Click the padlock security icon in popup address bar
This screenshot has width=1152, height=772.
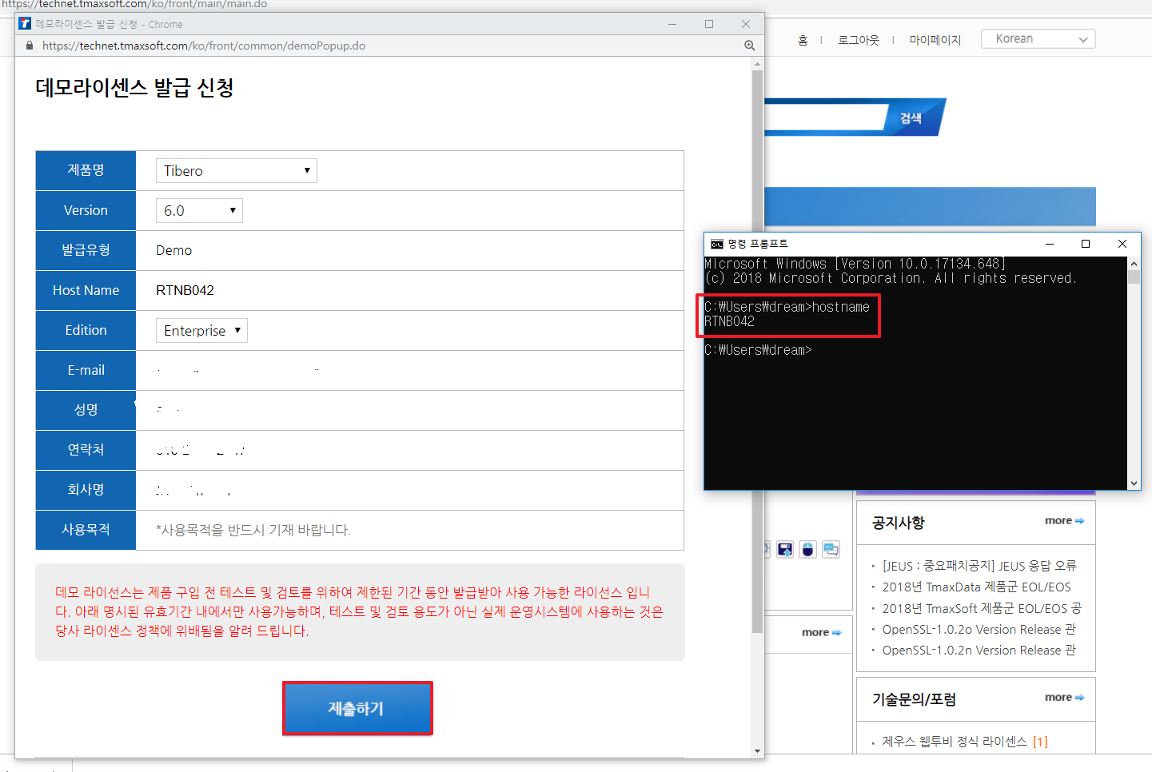[30, 46]
